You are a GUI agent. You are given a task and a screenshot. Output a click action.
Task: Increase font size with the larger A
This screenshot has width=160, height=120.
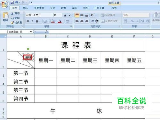click(65, 15)
